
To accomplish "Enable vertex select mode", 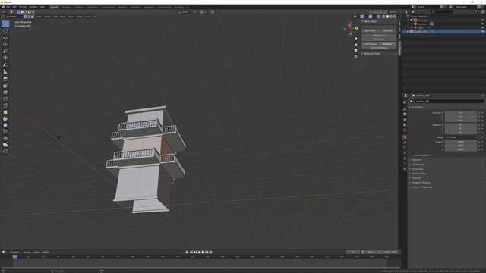I will point(26,17).
